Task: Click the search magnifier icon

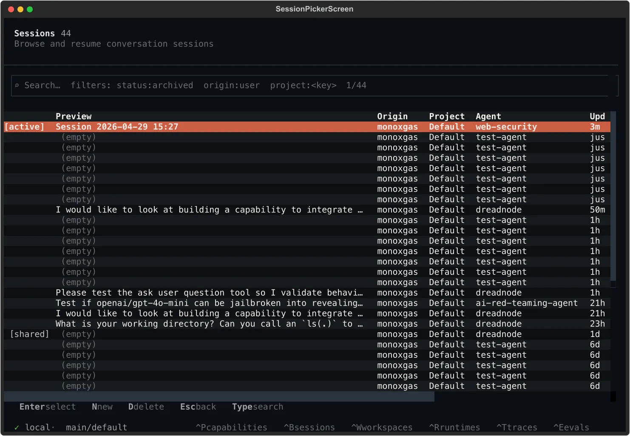Action: tap(17, 85)
